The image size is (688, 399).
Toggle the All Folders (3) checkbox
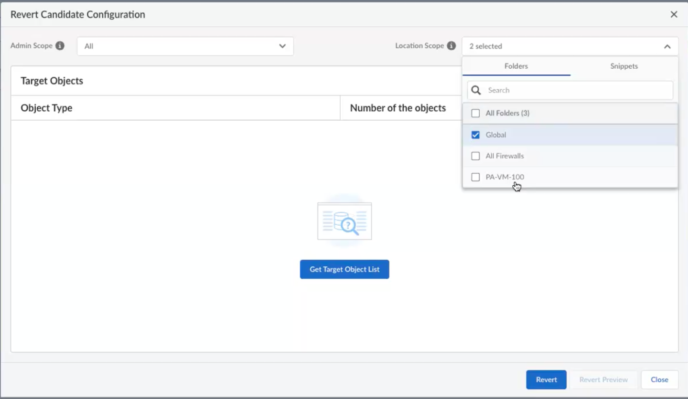(475, 114)
